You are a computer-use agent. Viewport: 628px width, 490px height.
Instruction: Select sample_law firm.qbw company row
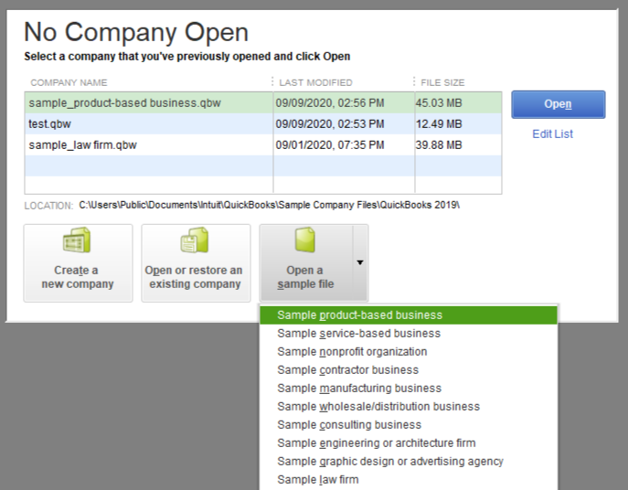[x=263, y=144]
